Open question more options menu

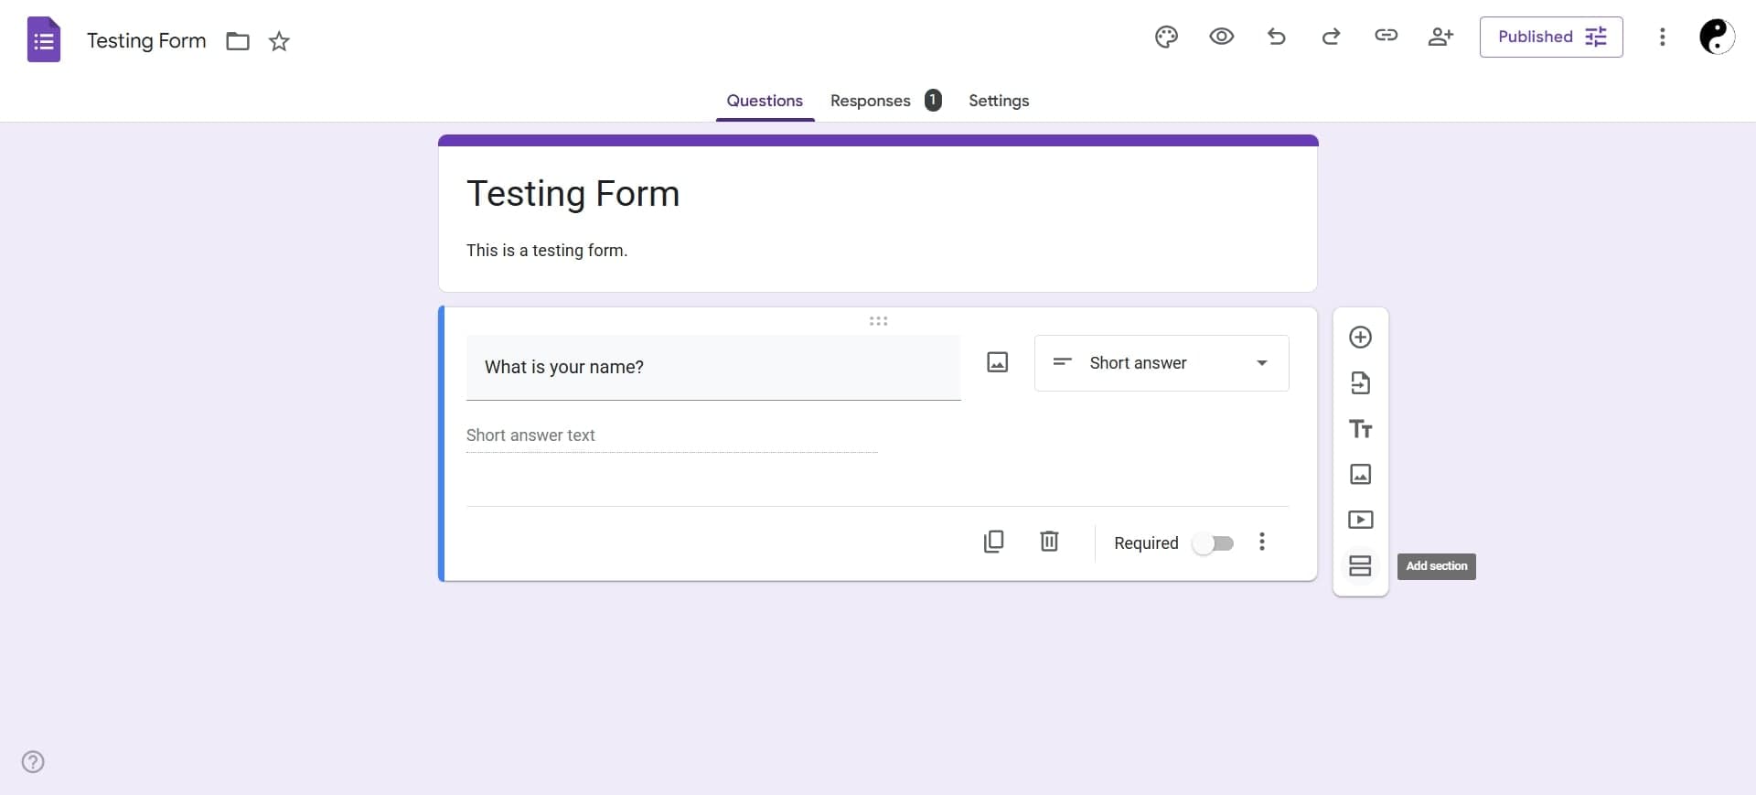[x=1261, y=543]
